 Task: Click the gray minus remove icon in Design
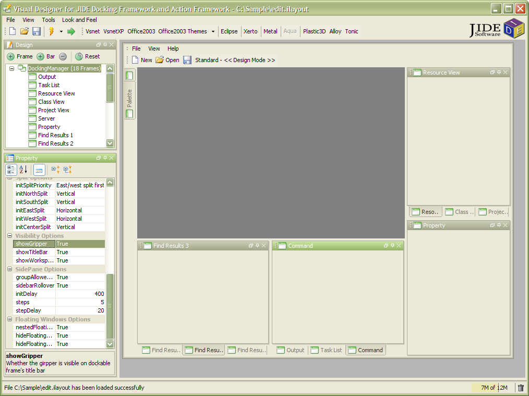click(x=63, y=56)
